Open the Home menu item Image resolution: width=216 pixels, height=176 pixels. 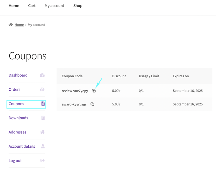click(14, 6)
